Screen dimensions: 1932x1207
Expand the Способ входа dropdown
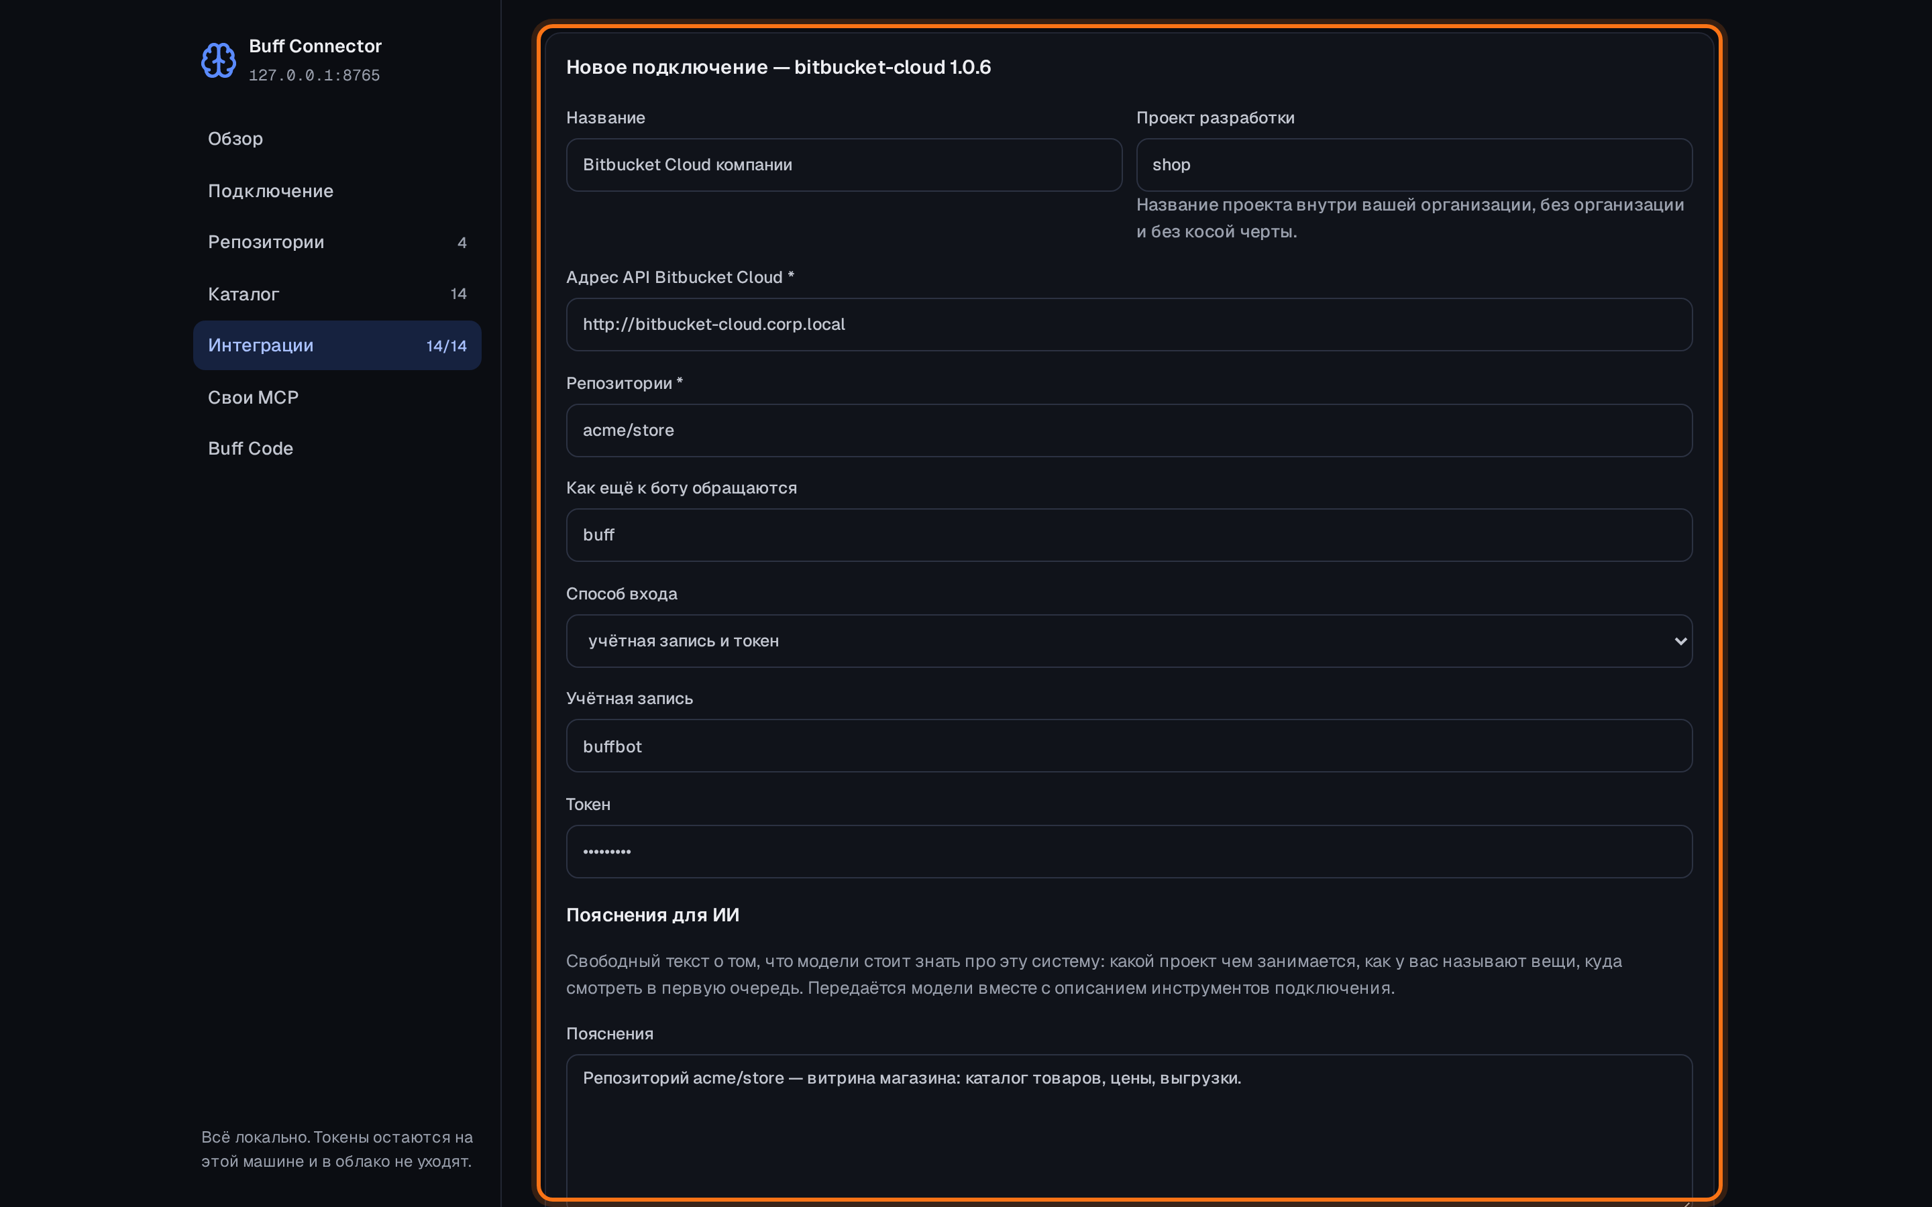pos(1129,641)
